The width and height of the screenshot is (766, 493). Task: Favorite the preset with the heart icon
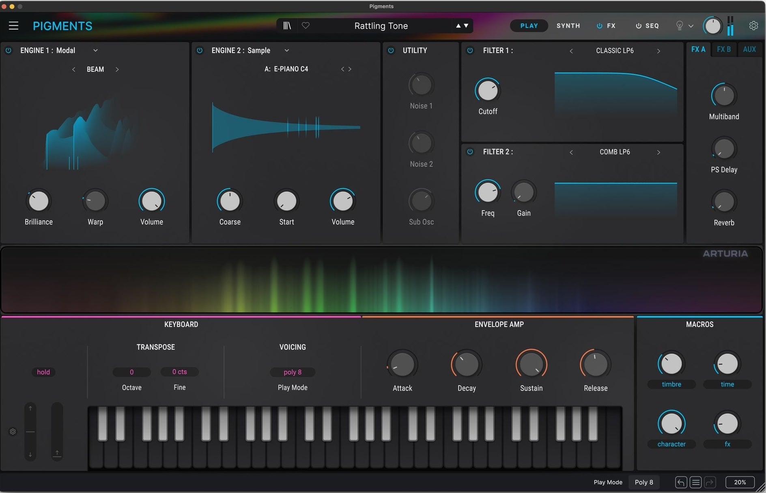(x=306, y=26)
